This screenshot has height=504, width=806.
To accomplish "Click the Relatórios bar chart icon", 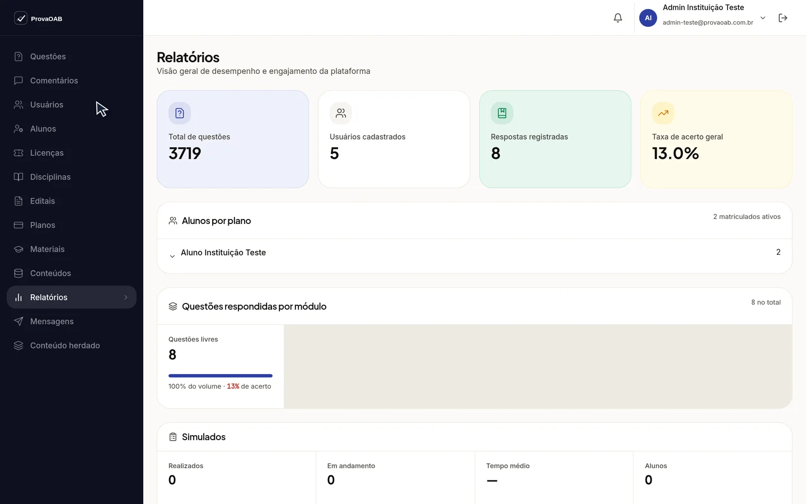I will point(18,297).
